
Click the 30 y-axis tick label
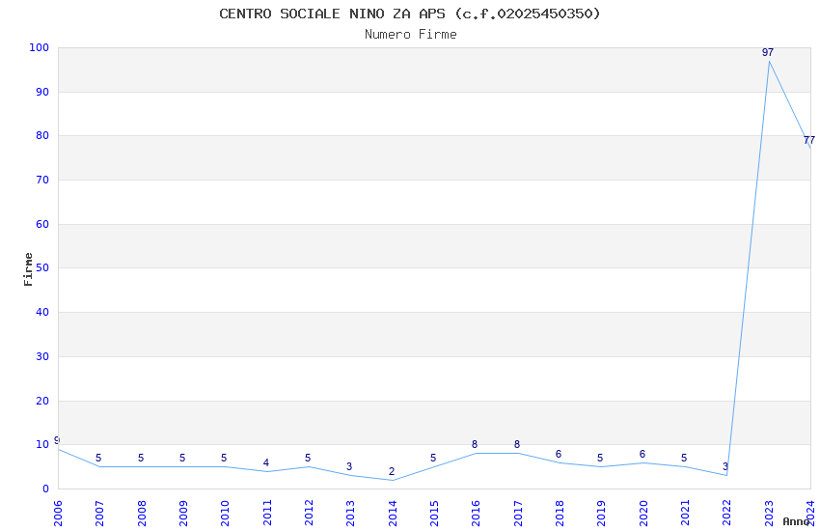click(x=42, y=357)
